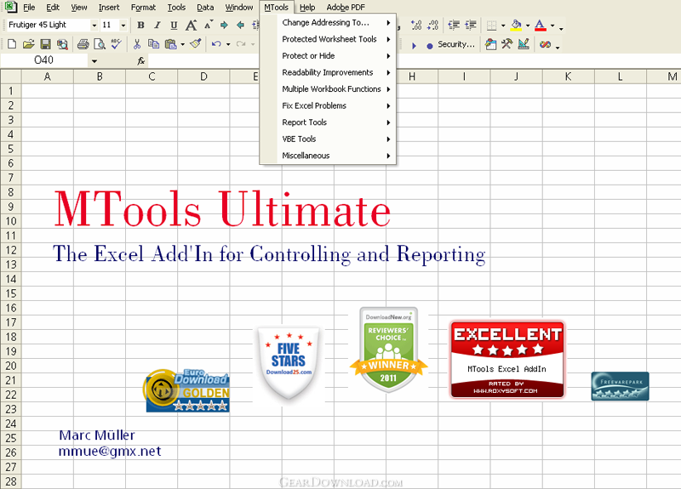This screenshot has height=489, width=681.
Task: Open the File menu
Action: [29, 8]
